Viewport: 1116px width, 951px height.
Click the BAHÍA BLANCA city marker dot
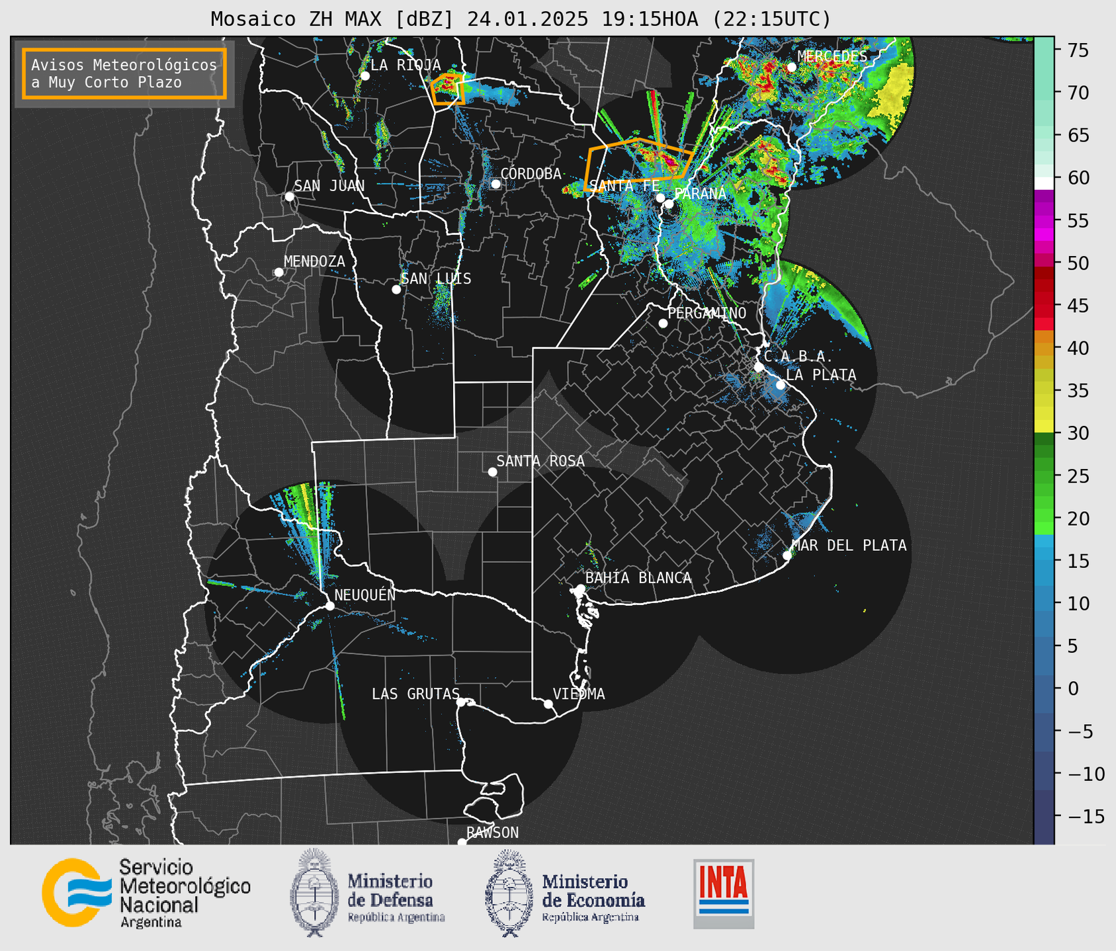580,589
